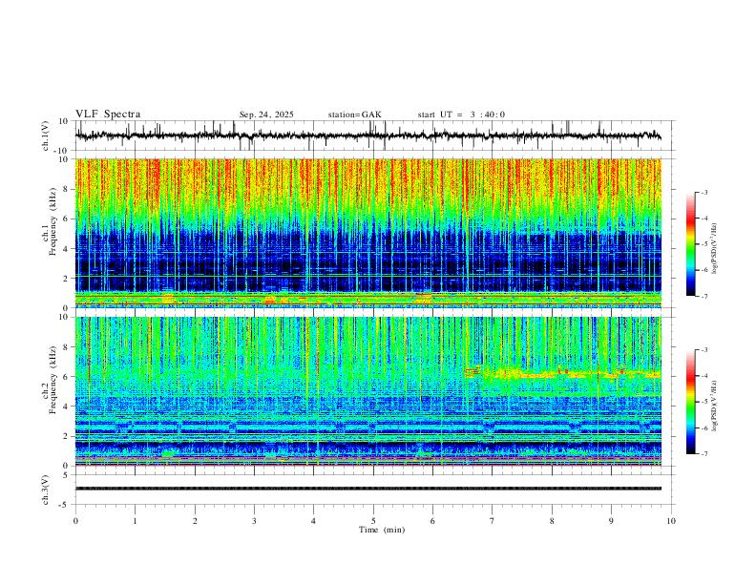Click the ch.1 colorbar 'log(PSD)(V²/Hz)' label
This screenshot has width=756, height=584.
715,249
